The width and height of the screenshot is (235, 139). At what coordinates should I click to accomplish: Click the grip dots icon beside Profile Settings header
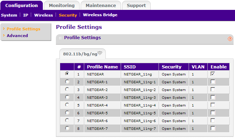(x=60, y=38)
